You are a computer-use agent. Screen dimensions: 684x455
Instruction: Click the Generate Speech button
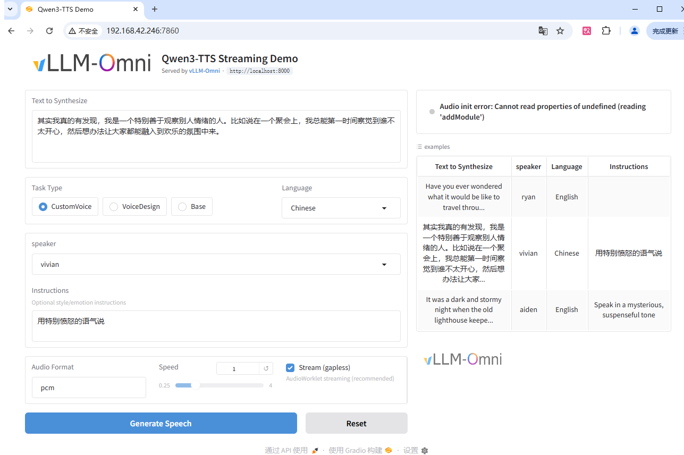point(161,423)
